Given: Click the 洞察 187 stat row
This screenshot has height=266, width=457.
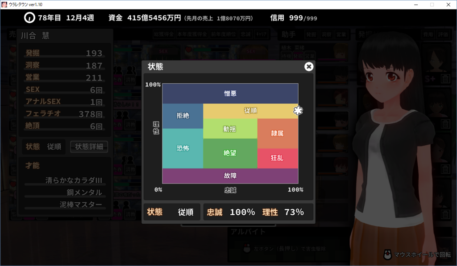Looking at the screenshot, I should pyautogui.click(x=64, y=65).
